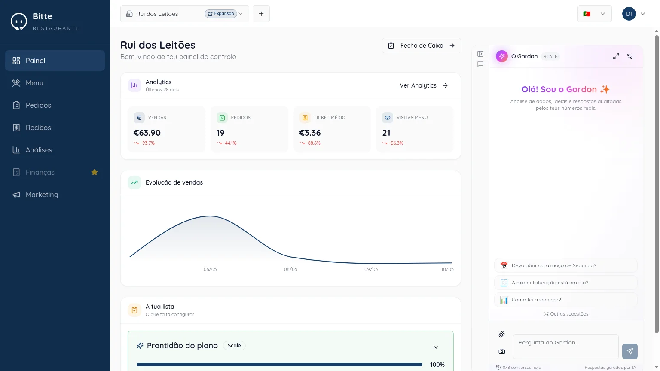Open the Finanças section
Screen dimensions: 660x371
coord(55,172)
